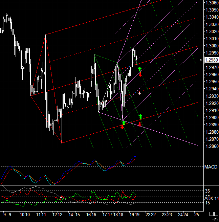Click the 1.3000 price axis label
Viewport: 219px width, 222px height.
coord(212,46)
